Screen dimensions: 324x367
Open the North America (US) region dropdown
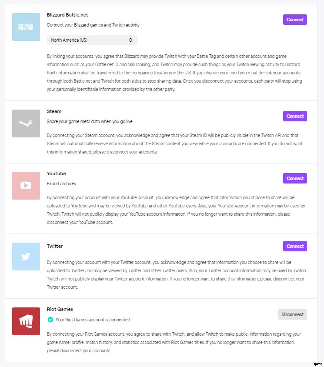[92, 40]
